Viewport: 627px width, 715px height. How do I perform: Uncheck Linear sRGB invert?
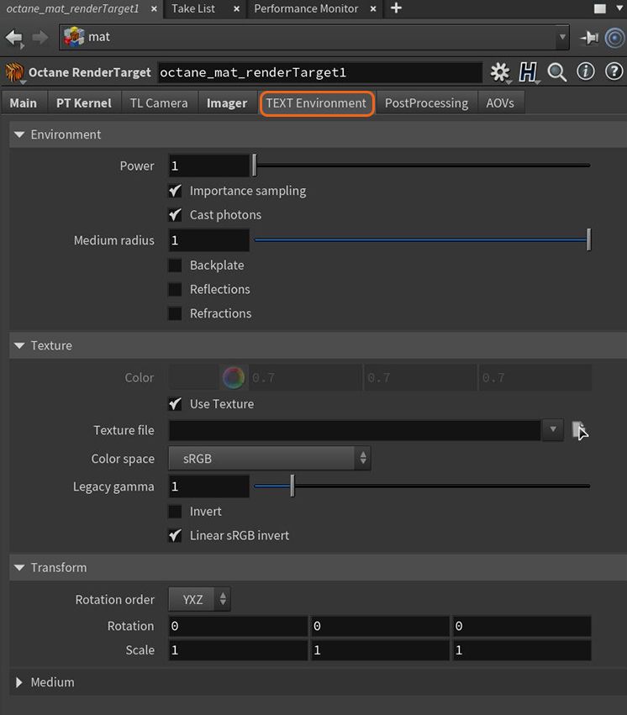coord(175,535)
